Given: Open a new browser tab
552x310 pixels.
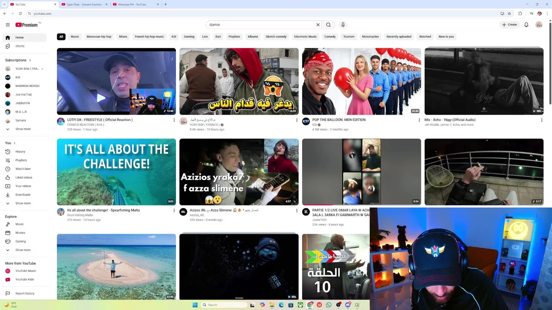Looking at the screenshot, I should click(166, 4).
